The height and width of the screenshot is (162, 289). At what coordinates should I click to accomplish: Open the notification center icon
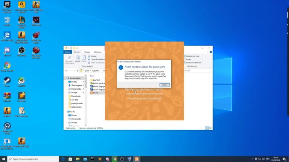click(x=284, y=159)
